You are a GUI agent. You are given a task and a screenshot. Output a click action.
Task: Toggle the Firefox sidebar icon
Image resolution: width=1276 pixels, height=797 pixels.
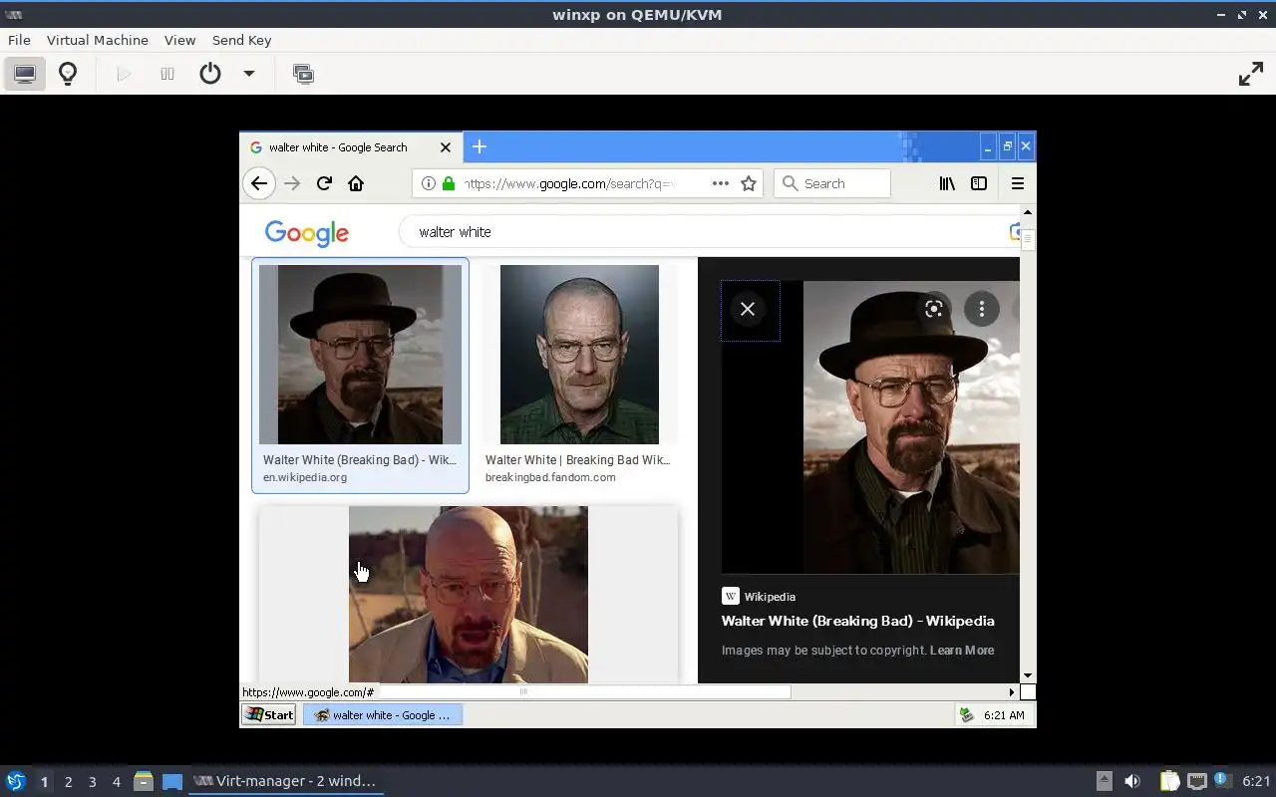click(x=979, y=183)
